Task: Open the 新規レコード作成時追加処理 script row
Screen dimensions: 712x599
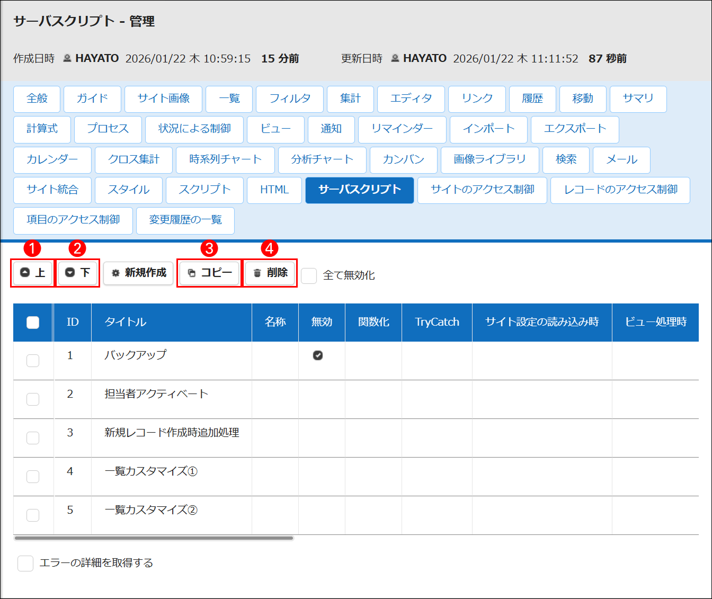Action: pos(356,438)
